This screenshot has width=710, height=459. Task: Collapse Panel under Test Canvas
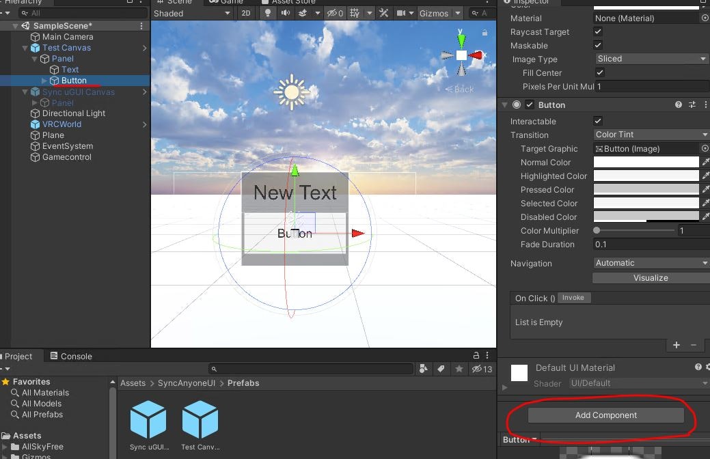34,59
